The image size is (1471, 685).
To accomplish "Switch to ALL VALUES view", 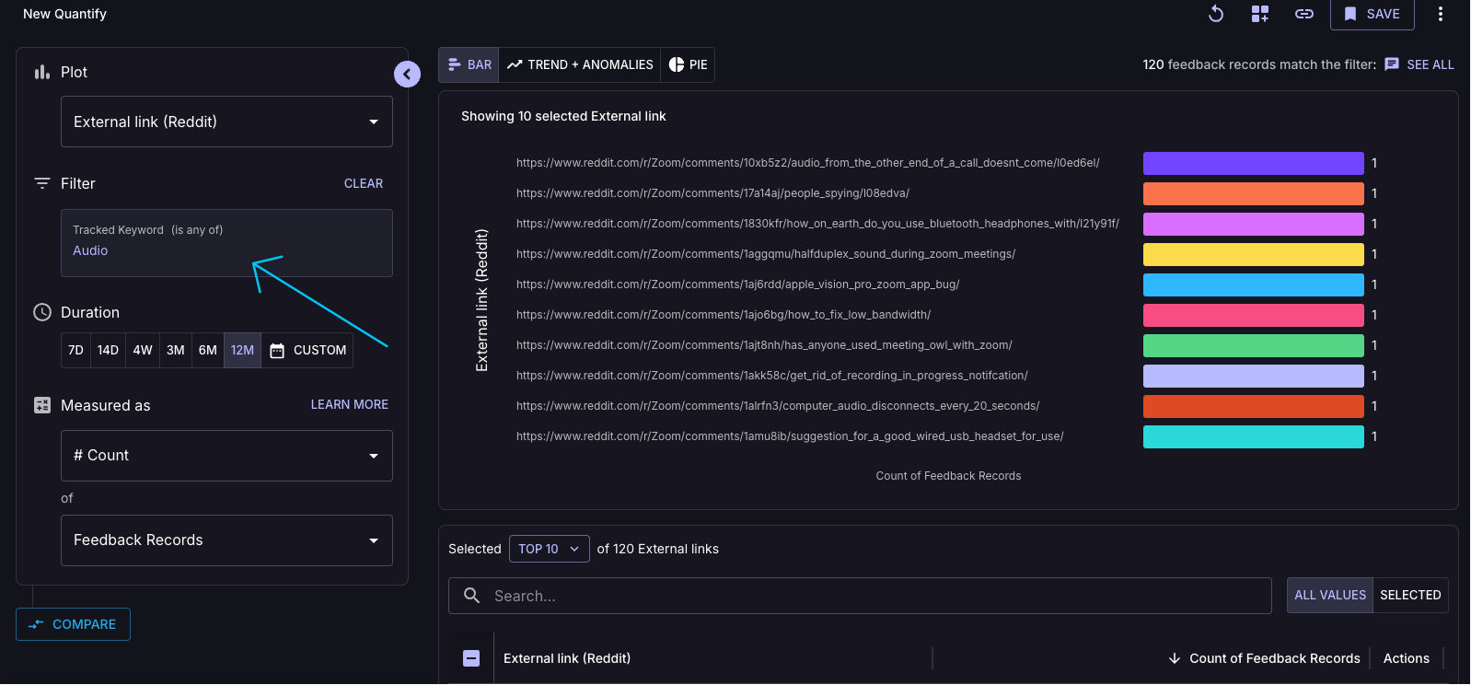I will pos(1330,596).
